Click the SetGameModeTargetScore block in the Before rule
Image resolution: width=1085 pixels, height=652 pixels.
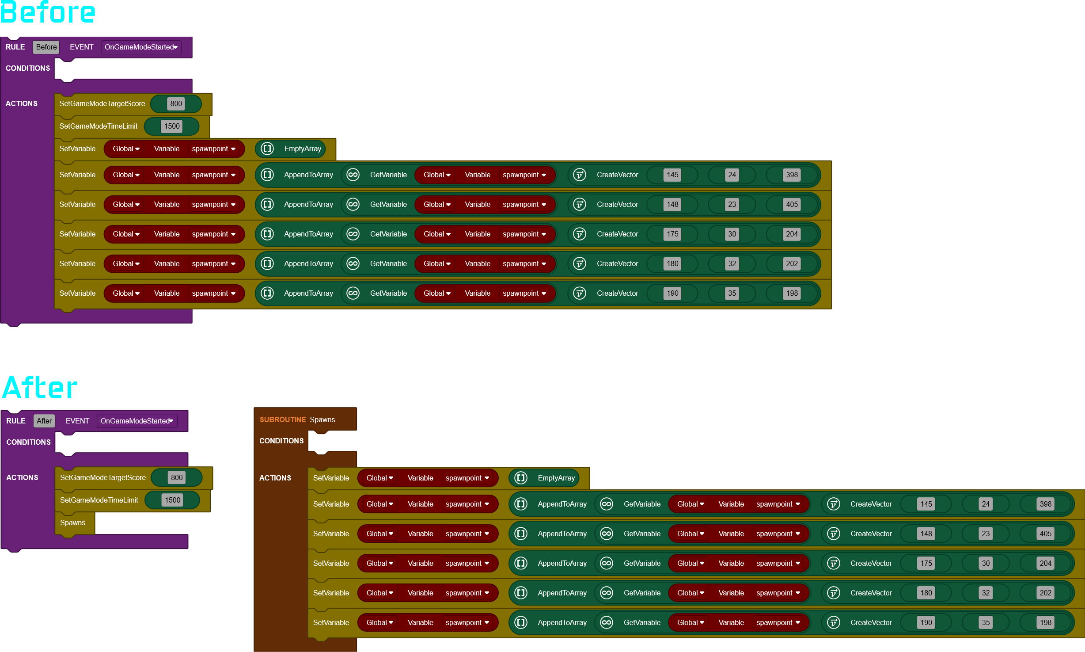point(102,103)
